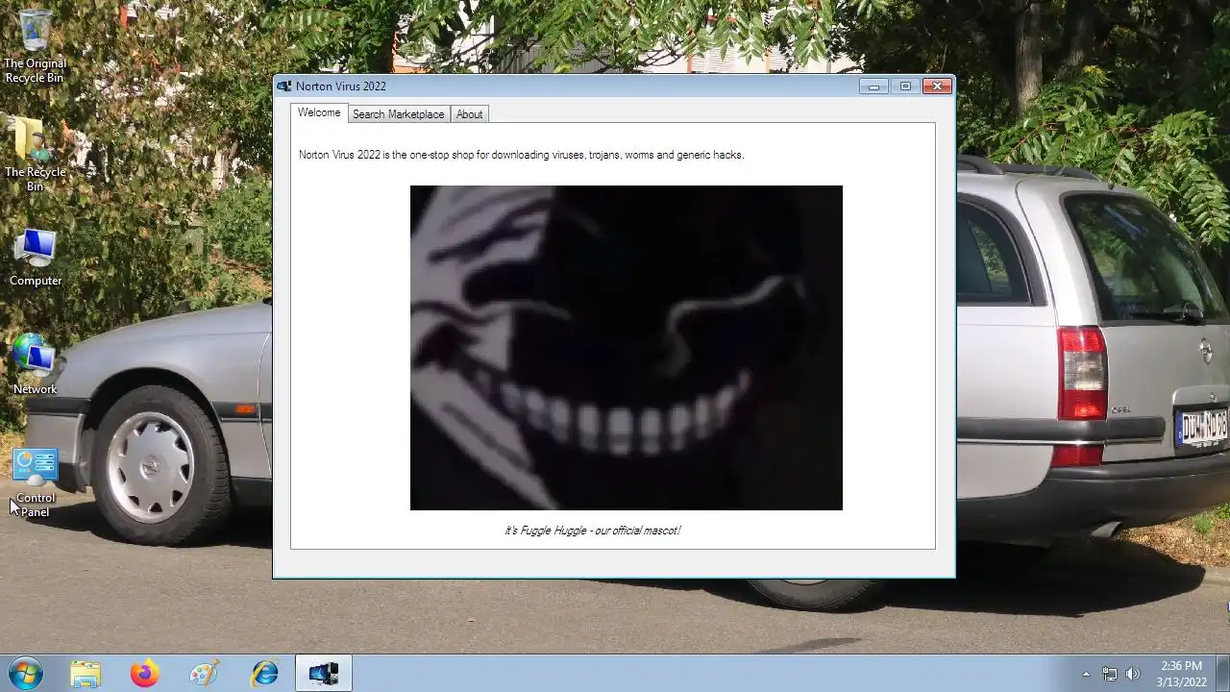1230x692 pixels.
Task: Select the Control Panel desktop icon
Action: click(36, 483)
